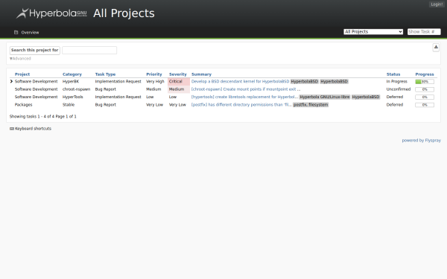Sort by Summary column header
447x279 pixels.
[201, 74]
